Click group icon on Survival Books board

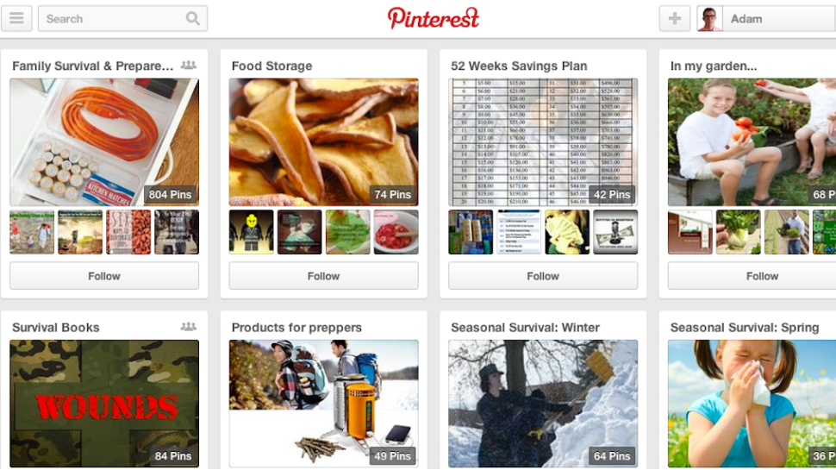pos(188,327)
